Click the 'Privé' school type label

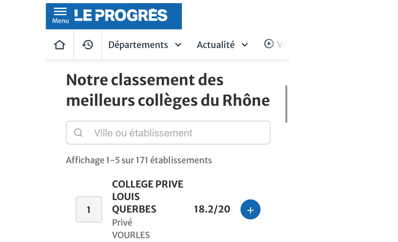[x=122, y=223]
